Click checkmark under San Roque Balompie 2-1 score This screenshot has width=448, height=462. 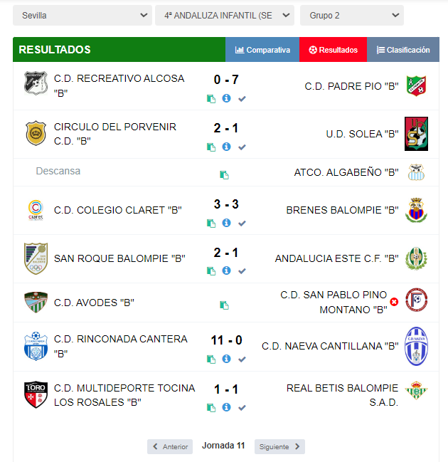click(x=242, y=271)
